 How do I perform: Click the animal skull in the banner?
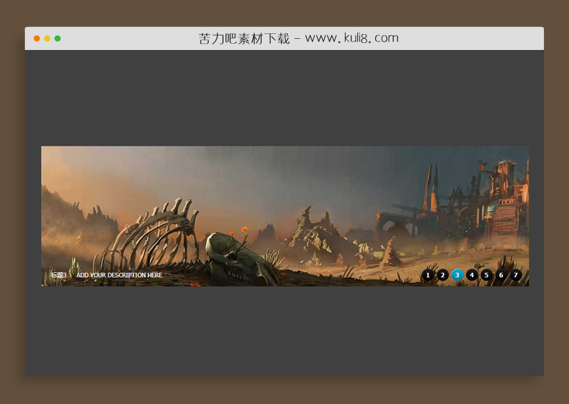pos(236,255)
